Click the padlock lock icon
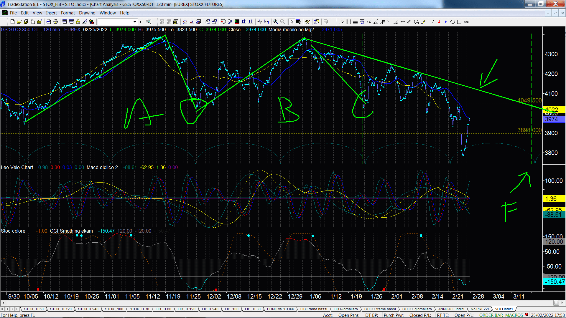This screenshot has width=566, height=318. [78, 22]
